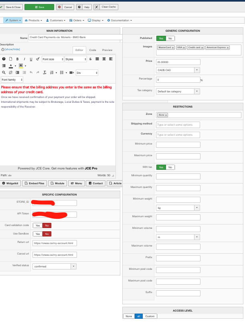This screenshot has height=324, width=245.
Task: Open the Display menu
Action: (x=95, y=20)
